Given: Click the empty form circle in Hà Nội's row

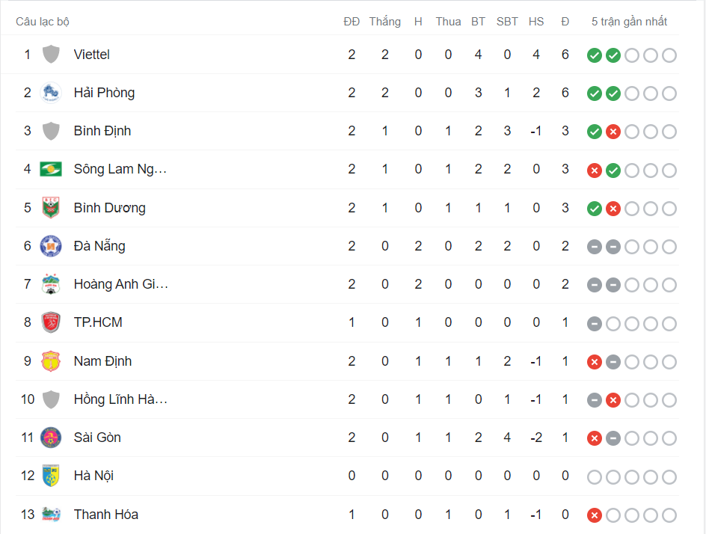Looking at the screenshot, I should coord(594,476).
